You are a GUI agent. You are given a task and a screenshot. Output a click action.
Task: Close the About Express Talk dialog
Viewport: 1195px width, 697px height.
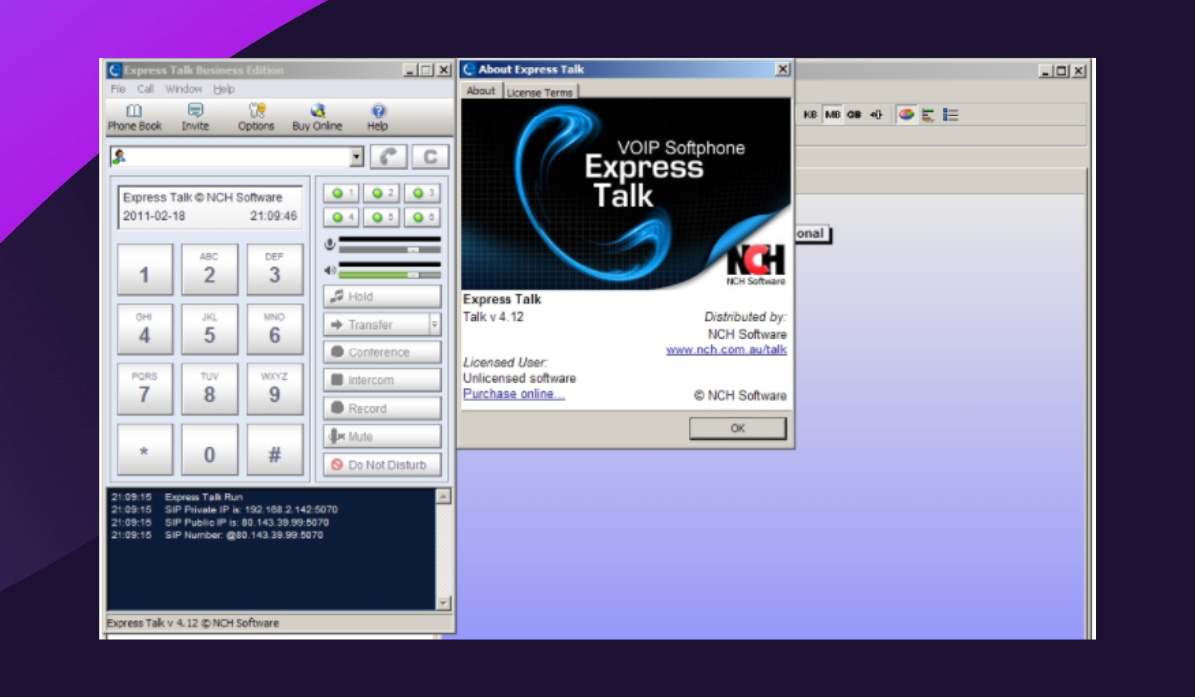tap(783, 69)
